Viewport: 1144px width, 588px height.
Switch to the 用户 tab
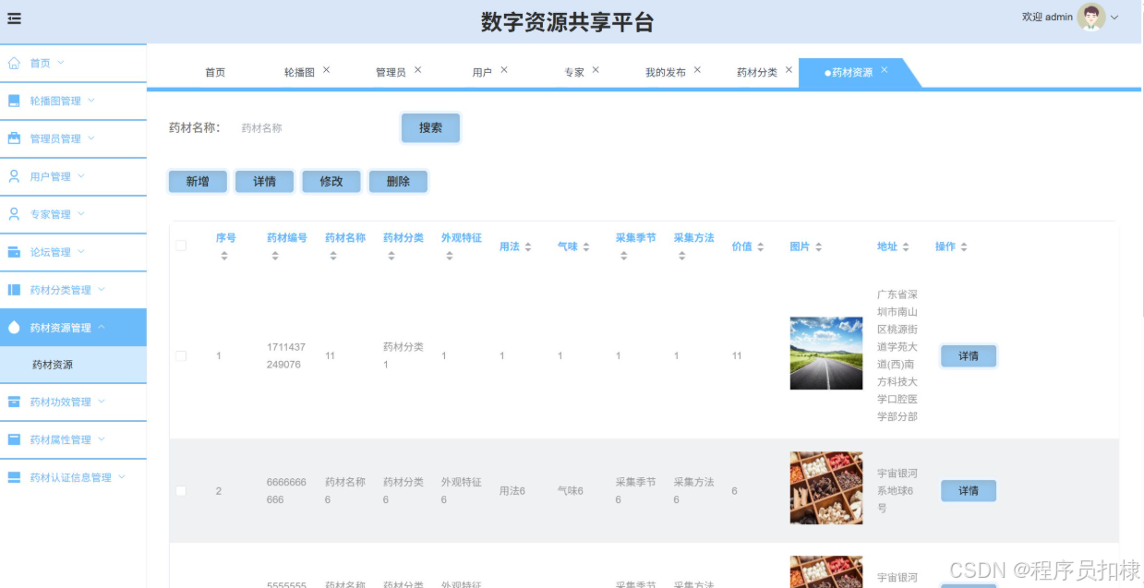coord(482,72)
